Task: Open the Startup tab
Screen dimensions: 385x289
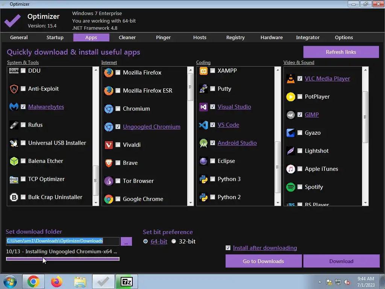Action: 55,37
